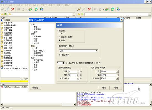Open the left pane path dropdown

tap(74, 14)
